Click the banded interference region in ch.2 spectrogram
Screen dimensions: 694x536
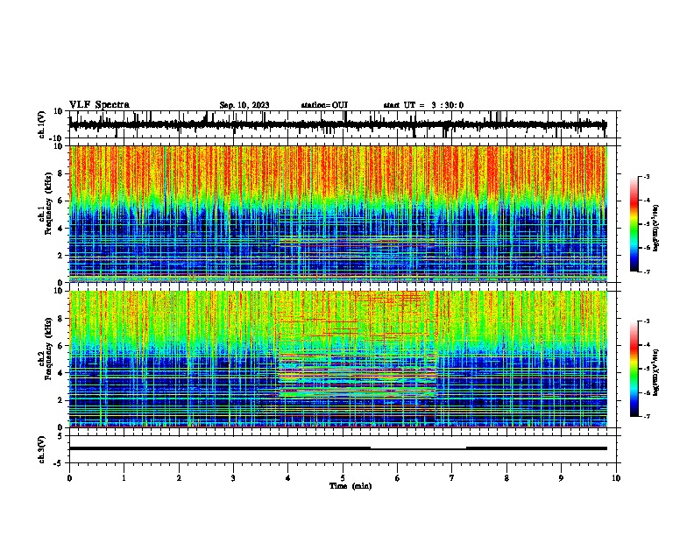(x=358, y=376)
